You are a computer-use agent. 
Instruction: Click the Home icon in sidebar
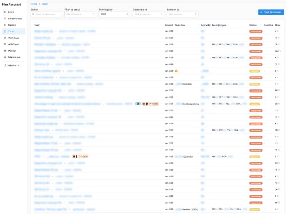pos(5,12)
